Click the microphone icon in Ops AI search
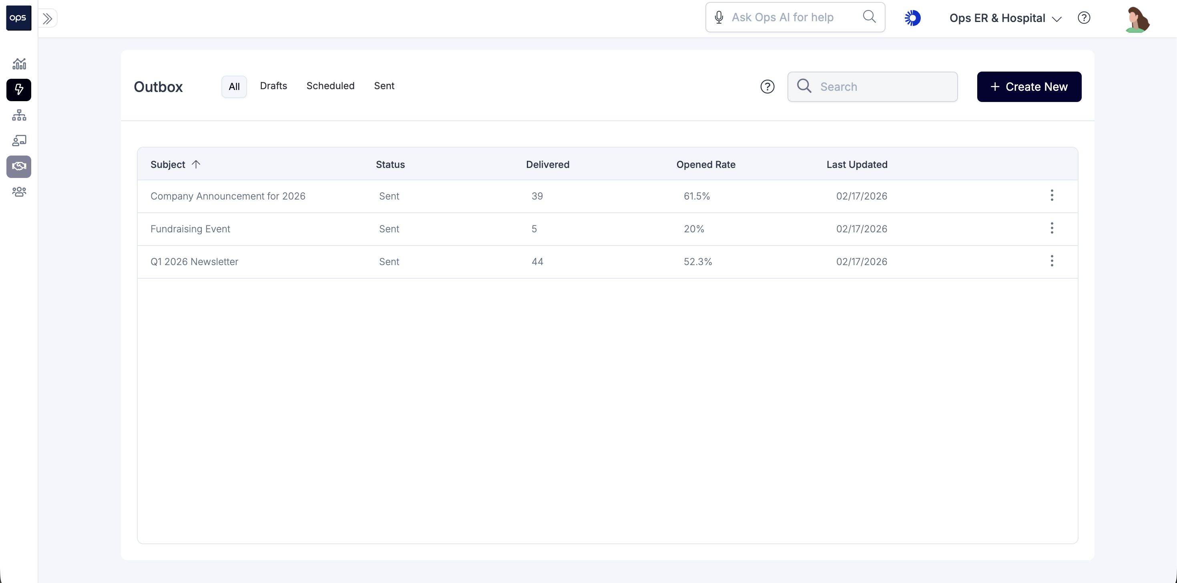This screenshot has height=583, width=1177. 719,17
